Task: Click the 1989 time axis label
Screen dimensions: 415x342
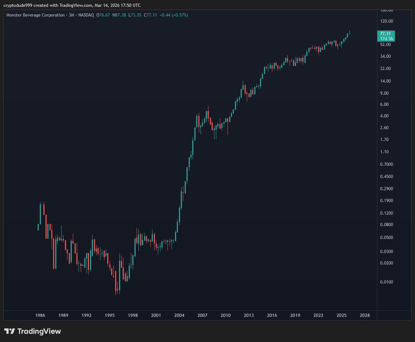Action: 63,315
